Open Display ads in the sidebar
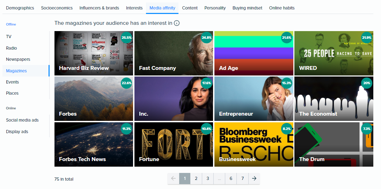Viewport: 381px width, 189px height. click(x=17, y=131)
